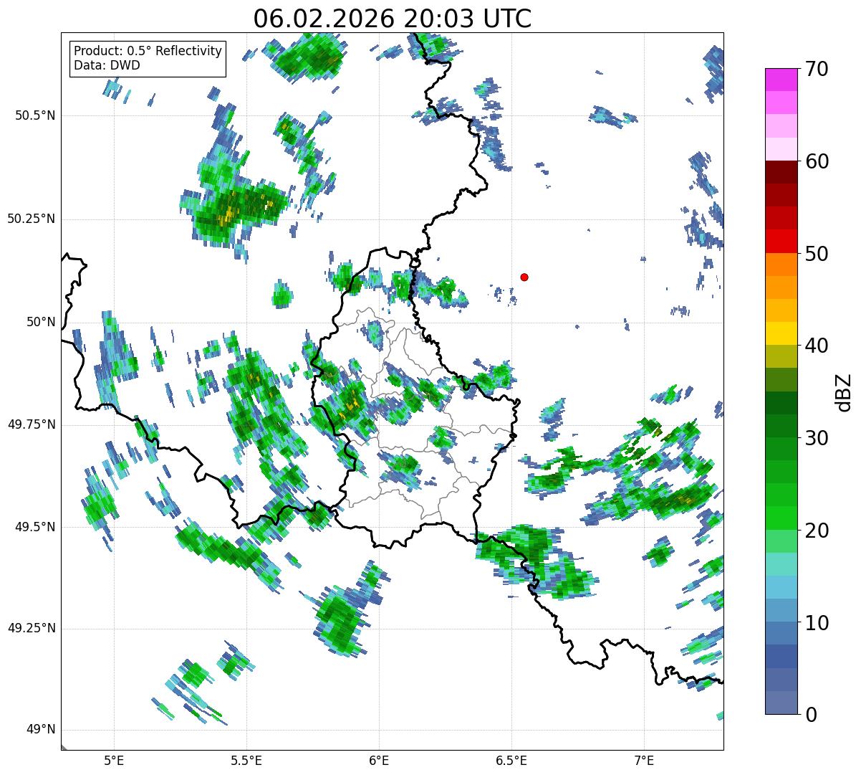The height and width of the screenshot is (775, 861).
Task: Click the bright red colorbar segment below 50
Action: (780, 242)
